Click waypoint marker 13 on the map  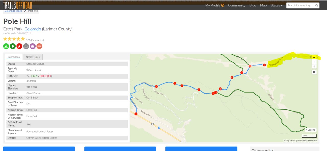(264, 65)
